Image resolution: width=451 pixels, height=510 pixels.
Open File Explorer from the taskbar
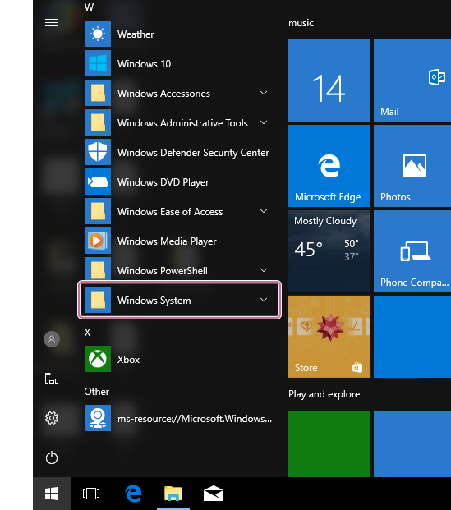[x=173, y=494]
